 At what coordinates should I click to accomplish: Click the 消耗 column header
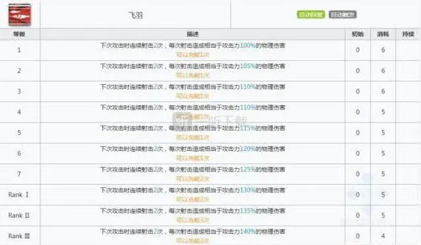[x=383, y=34]
